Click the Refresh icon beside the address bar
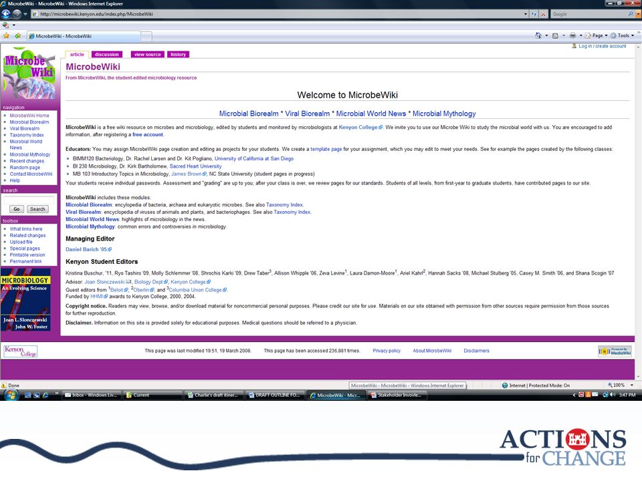This screenshot has width=642, height=481. click(x=534, y=14)
